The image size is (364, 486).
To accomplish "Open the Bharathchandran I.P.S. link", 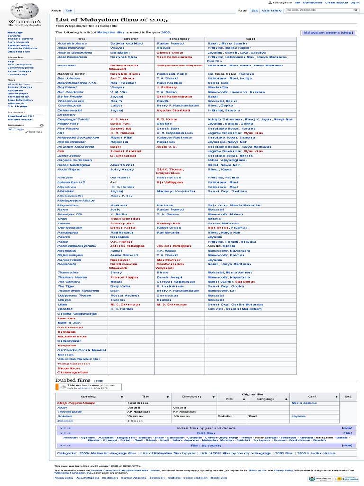I will pos(77,83).
